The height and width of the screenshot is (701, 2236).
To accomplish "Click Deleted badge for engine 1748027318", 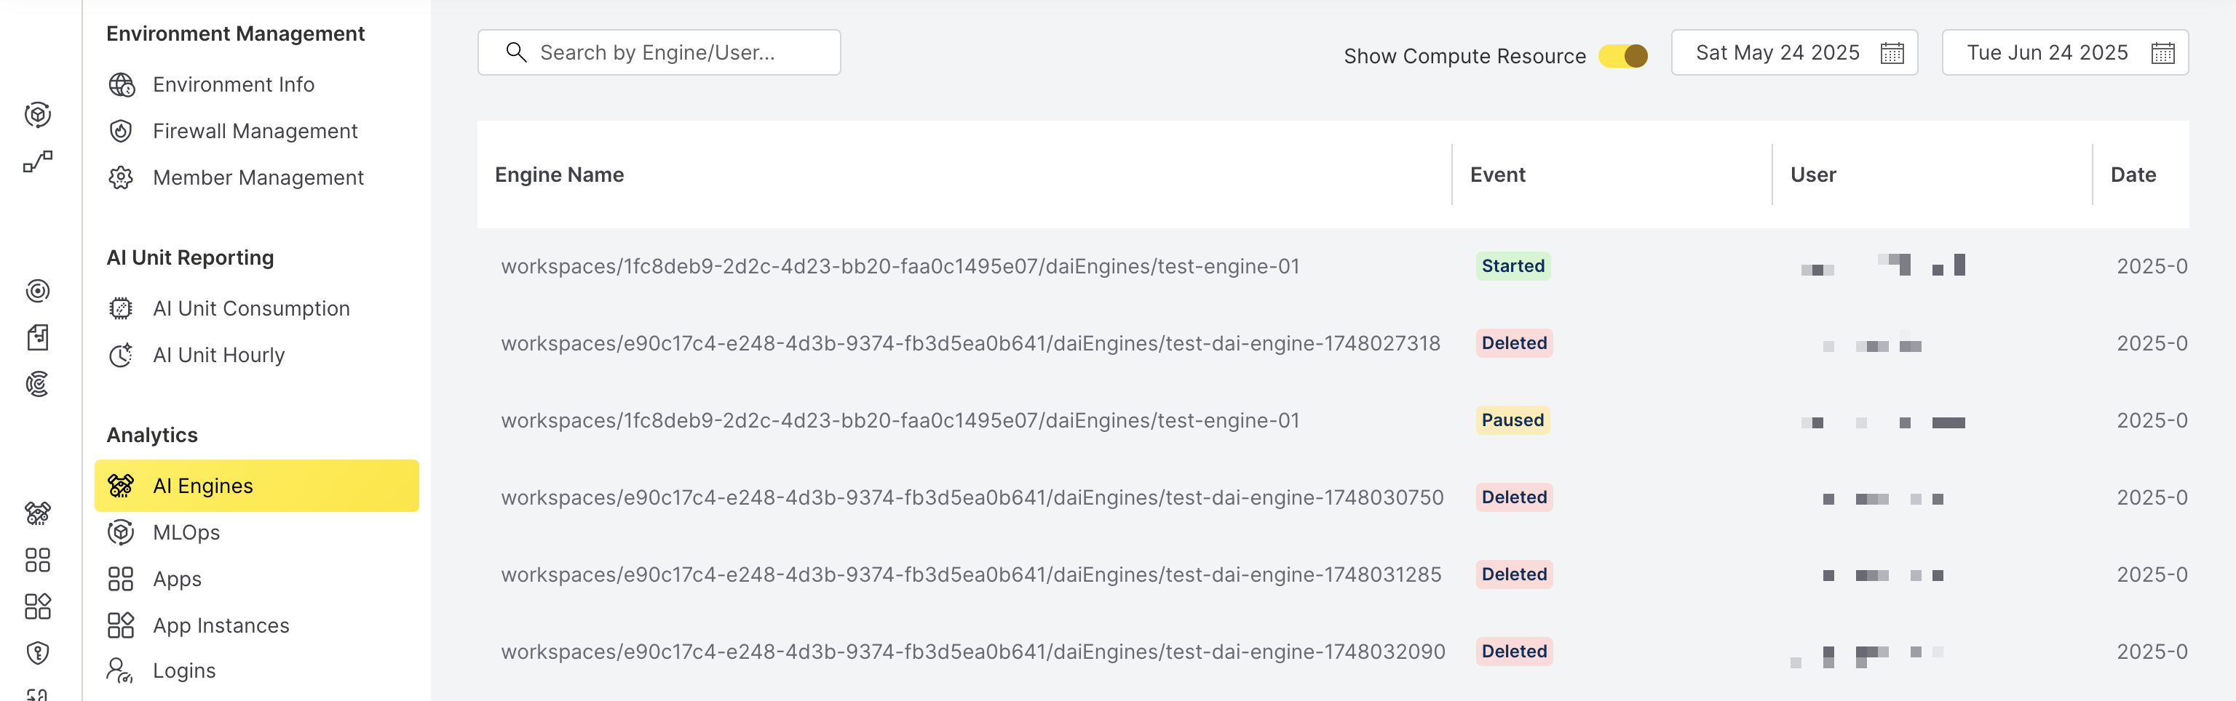I will pyautogui.click(x=1514, y=343).
